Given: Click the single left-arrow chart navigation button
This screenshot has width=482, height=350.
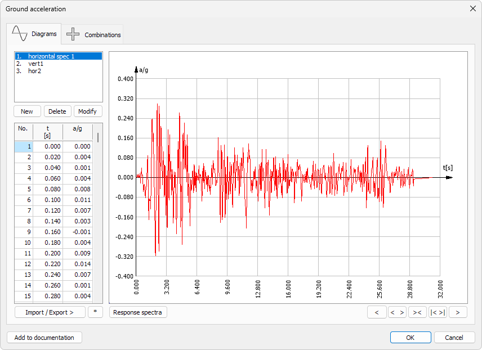Looking at the screenshot, I should tap(377, 312).
